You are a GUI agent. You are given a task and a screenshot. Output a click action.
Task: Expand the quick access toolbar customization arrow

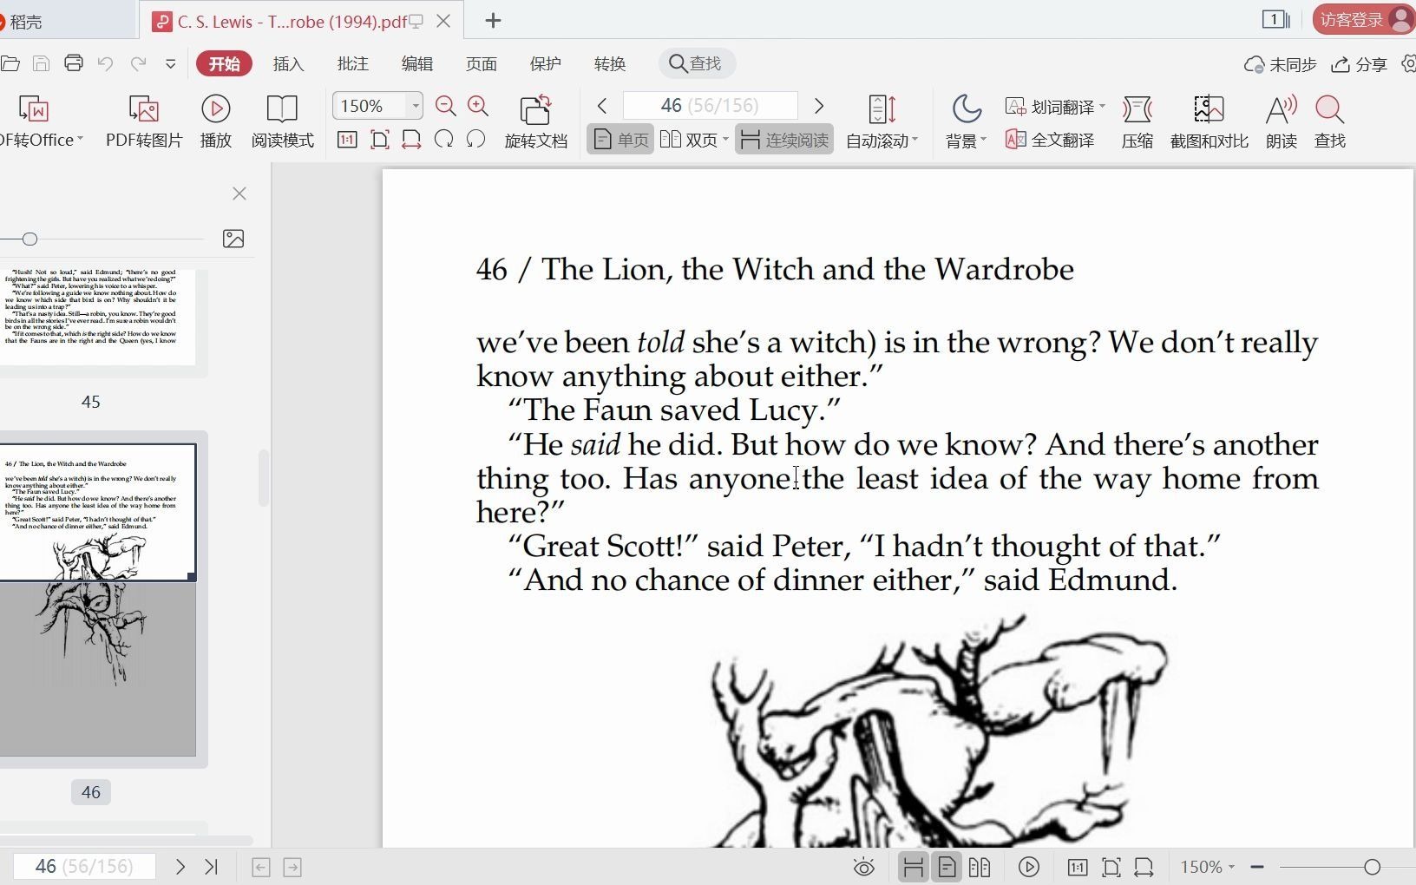170,64
